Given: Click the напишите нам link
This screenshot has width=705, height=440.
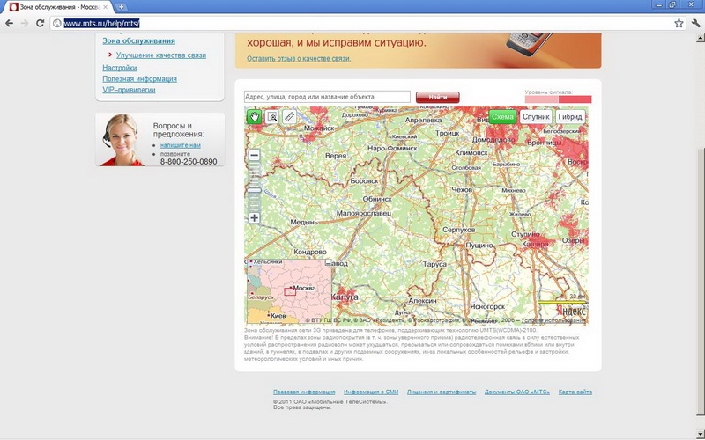Looking at the screenshot, I should [x=181, y=145].
